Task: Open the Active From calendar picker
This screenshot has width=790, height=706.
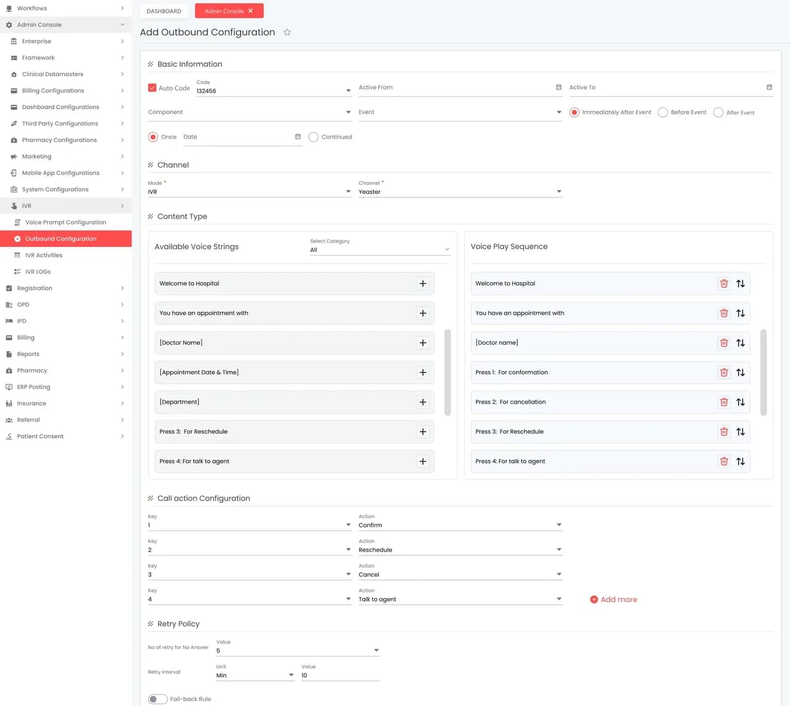Action: [x=559, y=88]
